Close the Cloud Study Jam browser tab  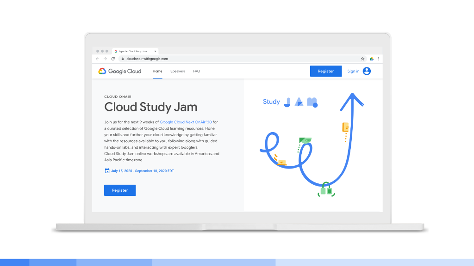click(x=155, y=51)
